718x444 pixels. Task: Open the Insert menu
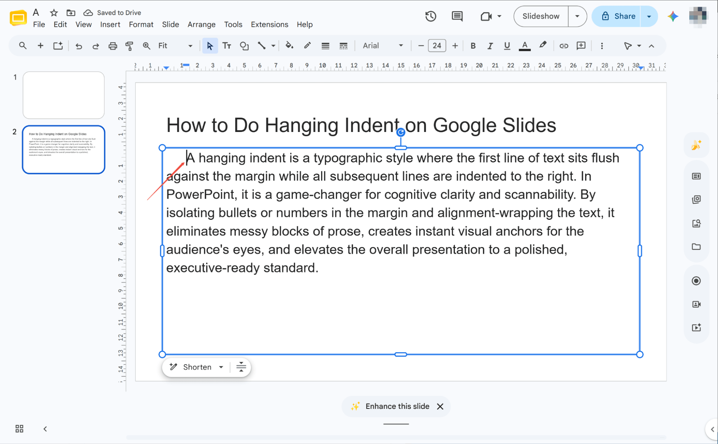pyautogui.click(x=110, y=24)
